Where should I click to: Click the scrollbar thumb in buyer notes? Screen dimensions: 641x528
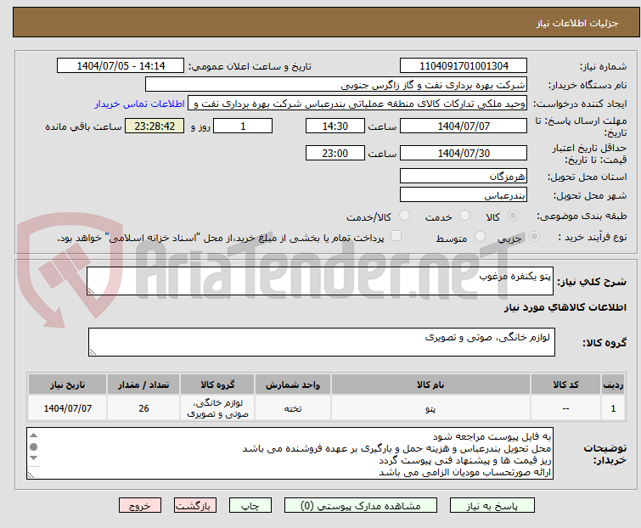pyautogui.click(x=34, y=447)
